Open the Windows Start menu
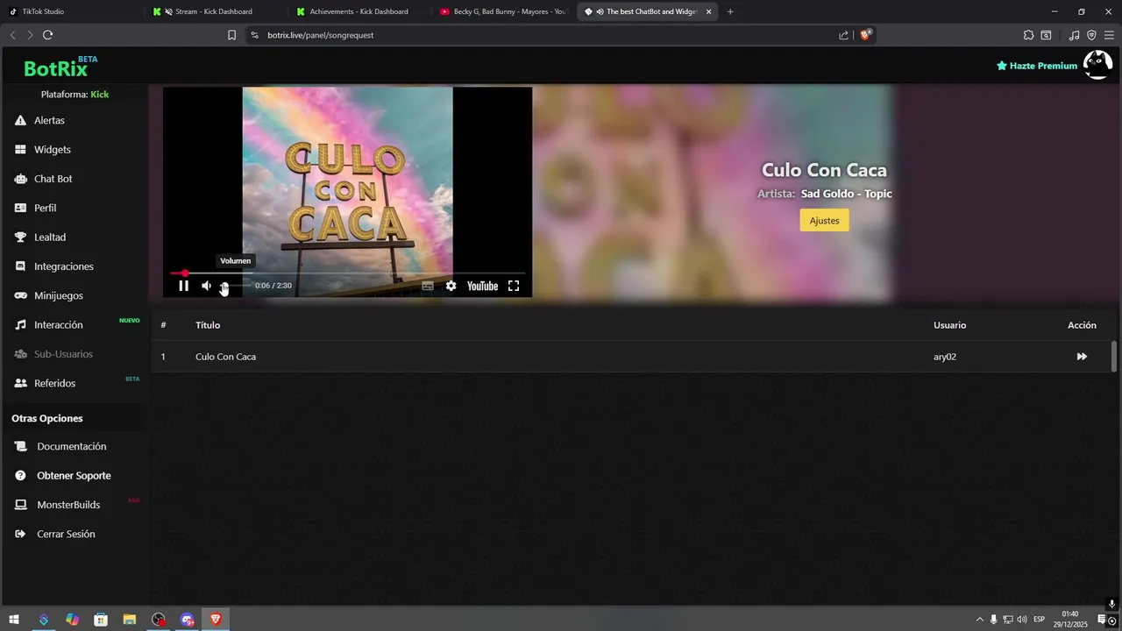 click(x=14, y=620)
